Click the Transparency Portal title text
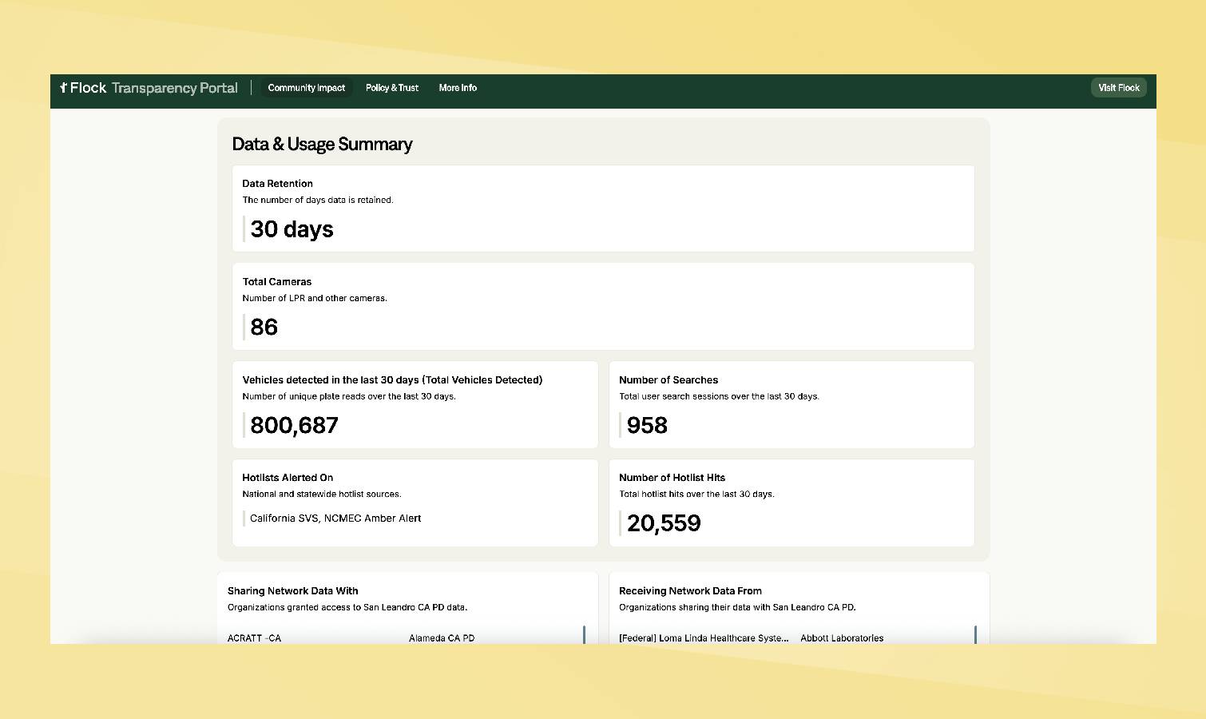The height and width of the screenshot is (719, 1206). [x=175, y=88]
